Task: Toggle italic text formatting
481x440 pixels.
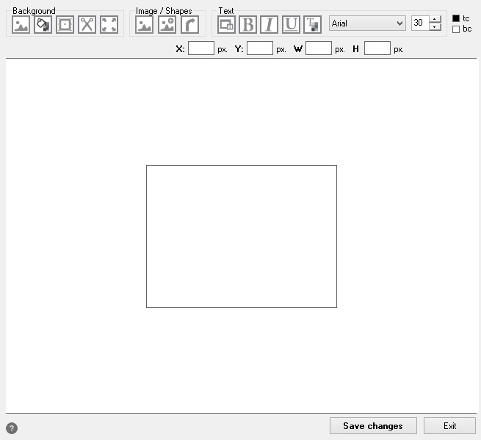Action: (x=270, y=24)
